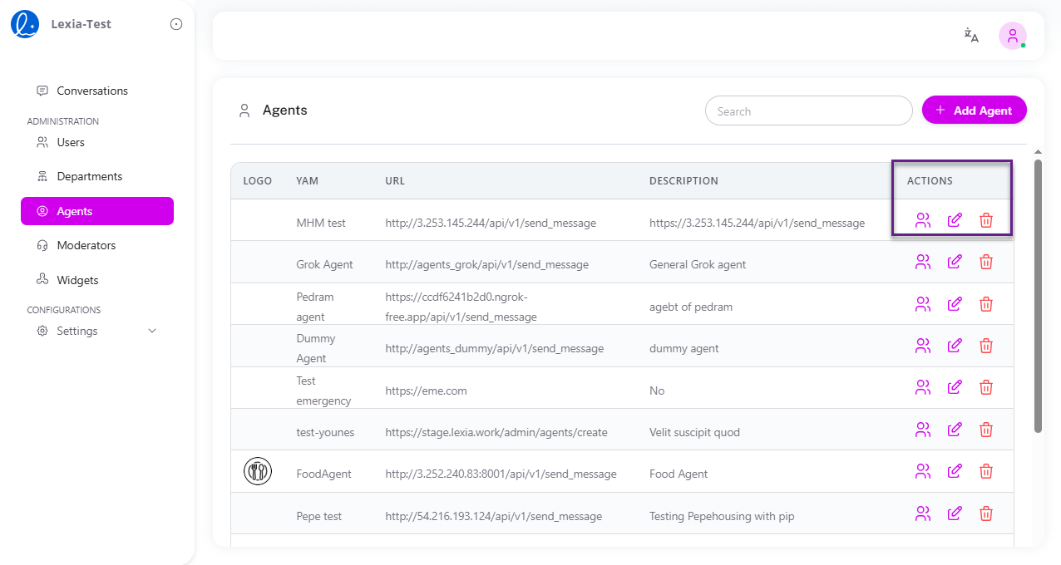Click the assign users icon for FoodAgent
The height and width of the screenshot is (565, 1061).
click(x=923, y=470)
